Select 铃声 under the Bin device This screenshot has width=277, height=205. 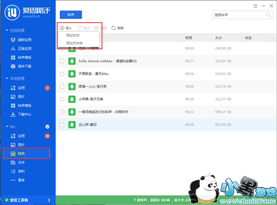(26, 153)
